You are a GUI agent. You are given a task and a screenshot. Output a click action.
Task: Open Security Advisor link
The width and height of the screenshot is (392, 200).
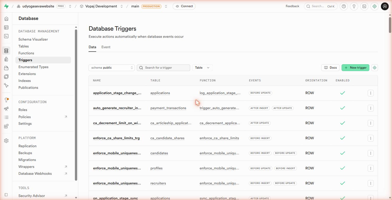pyautogui.click(x=43, y=196)
